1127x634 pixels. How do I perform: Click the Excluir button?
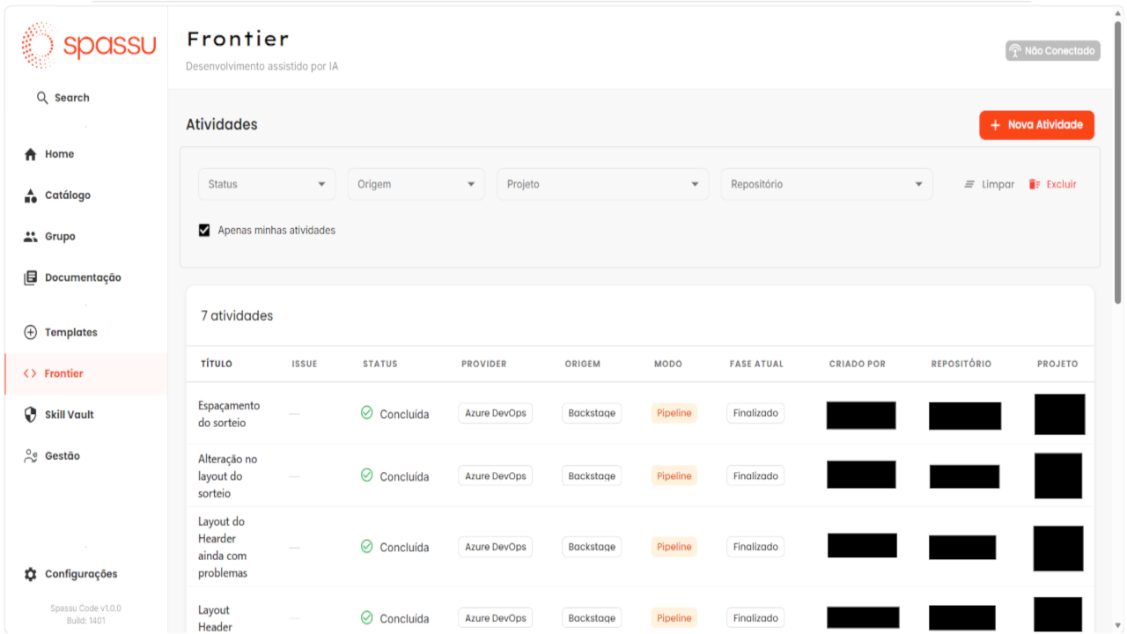pos(1053,184)
